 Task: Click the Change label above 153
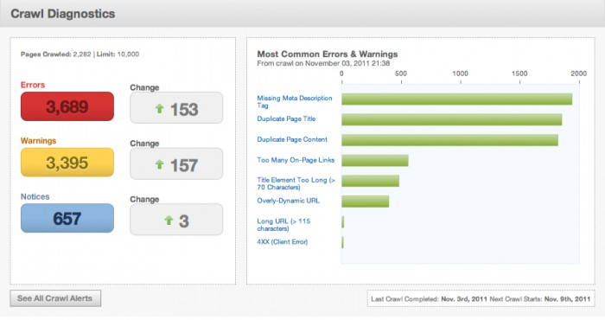[144, 87]
